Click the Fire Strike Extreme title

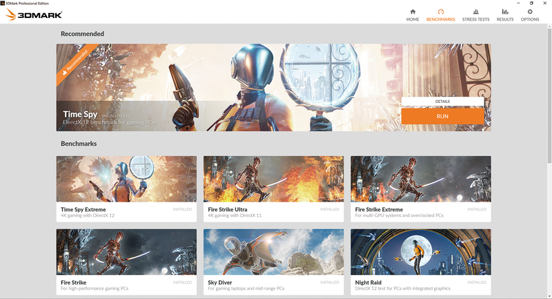pos(379,209)
